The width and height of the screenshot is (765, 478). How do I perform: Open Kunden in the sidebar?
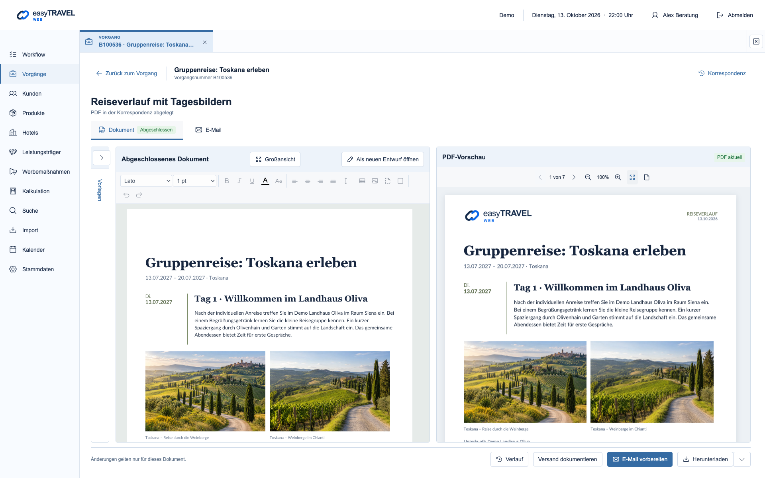pos(40,94)
